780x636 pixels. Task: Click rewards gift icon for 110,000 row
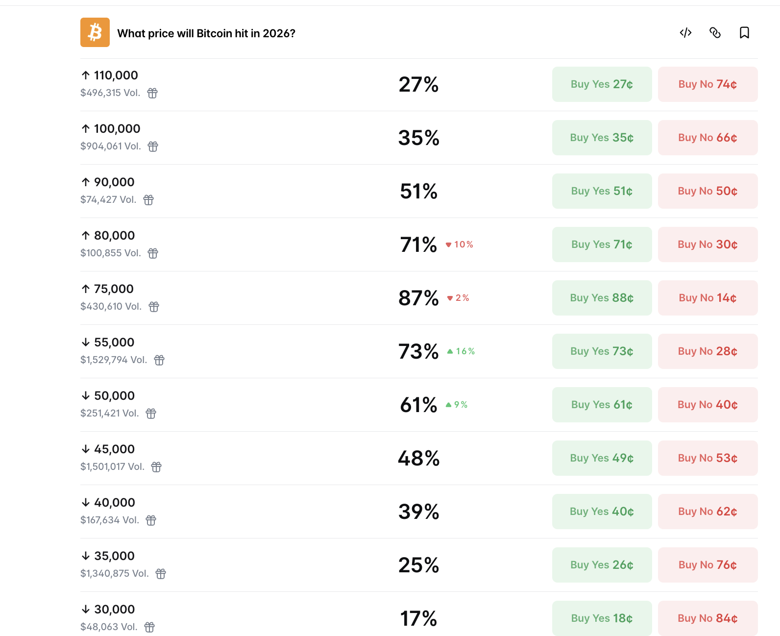[x=153, y=93]
